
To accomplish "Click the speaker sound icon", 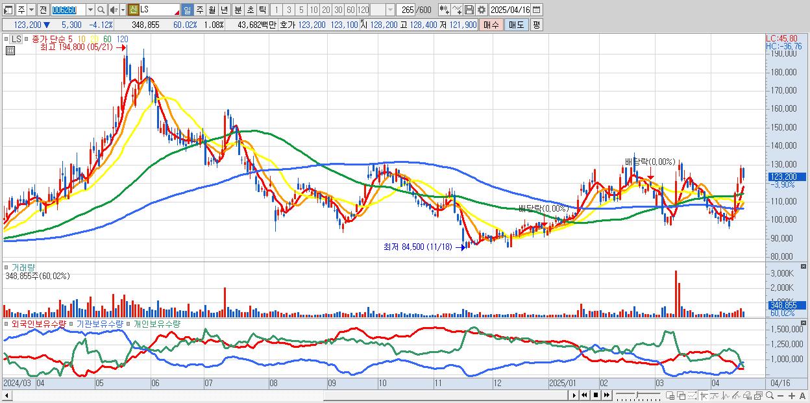I will pyautogui.click(x=114, y=10).
